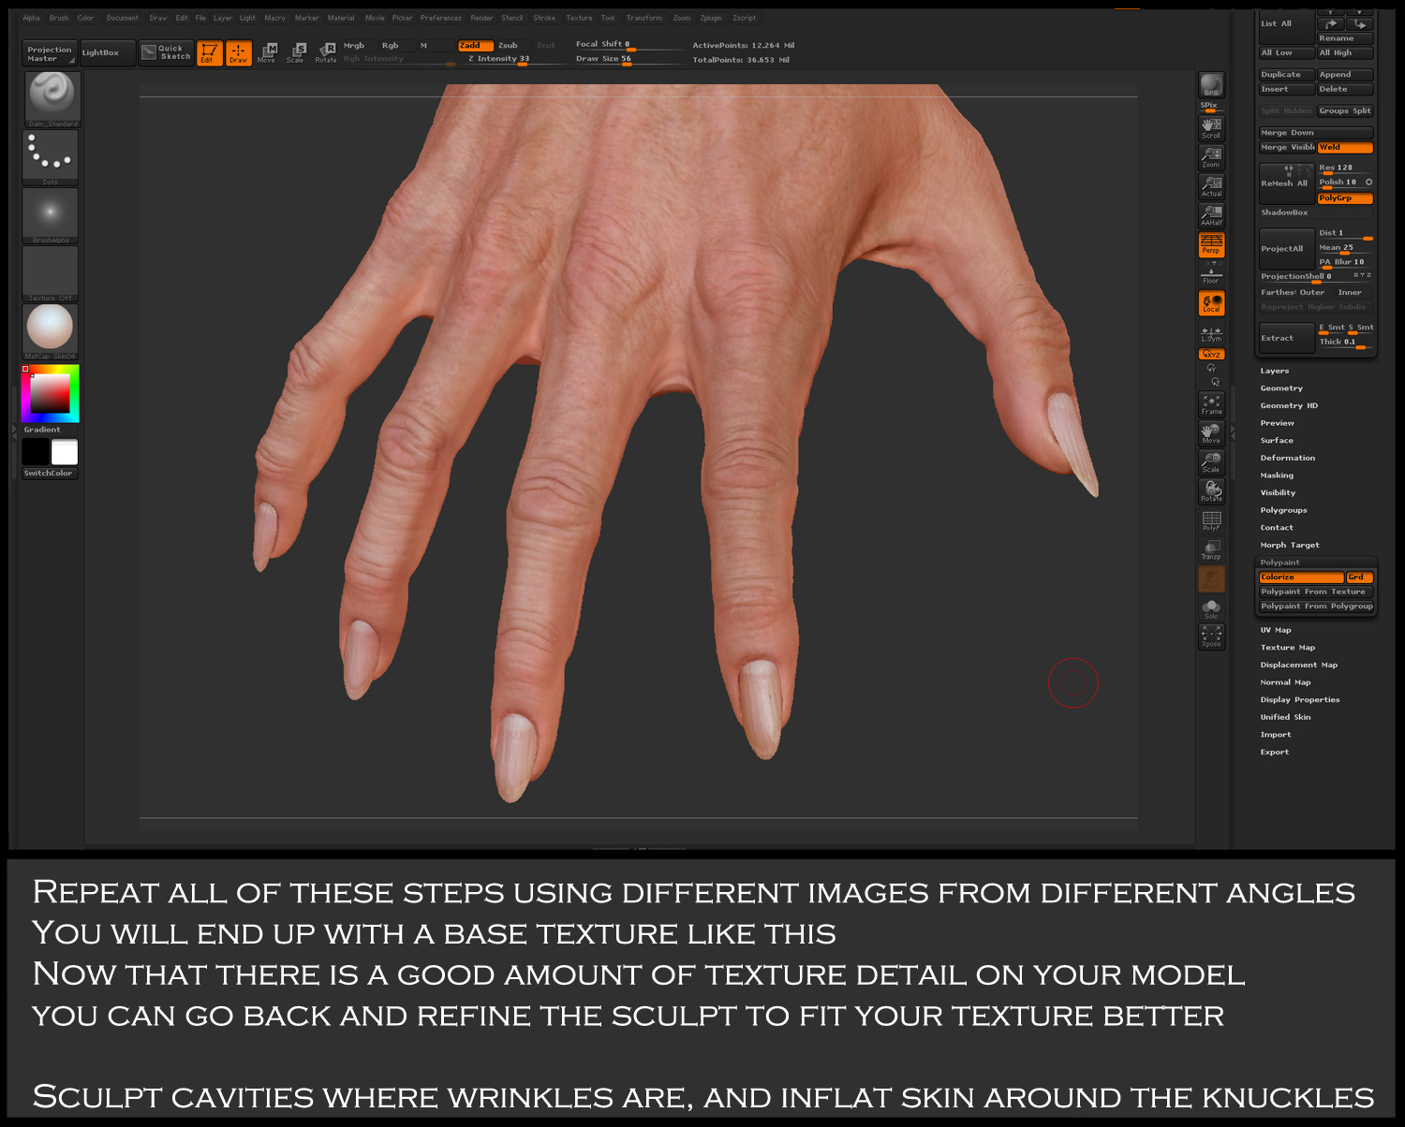
Task: Expand the Geometry subpalette
Action: point(1281,388)
